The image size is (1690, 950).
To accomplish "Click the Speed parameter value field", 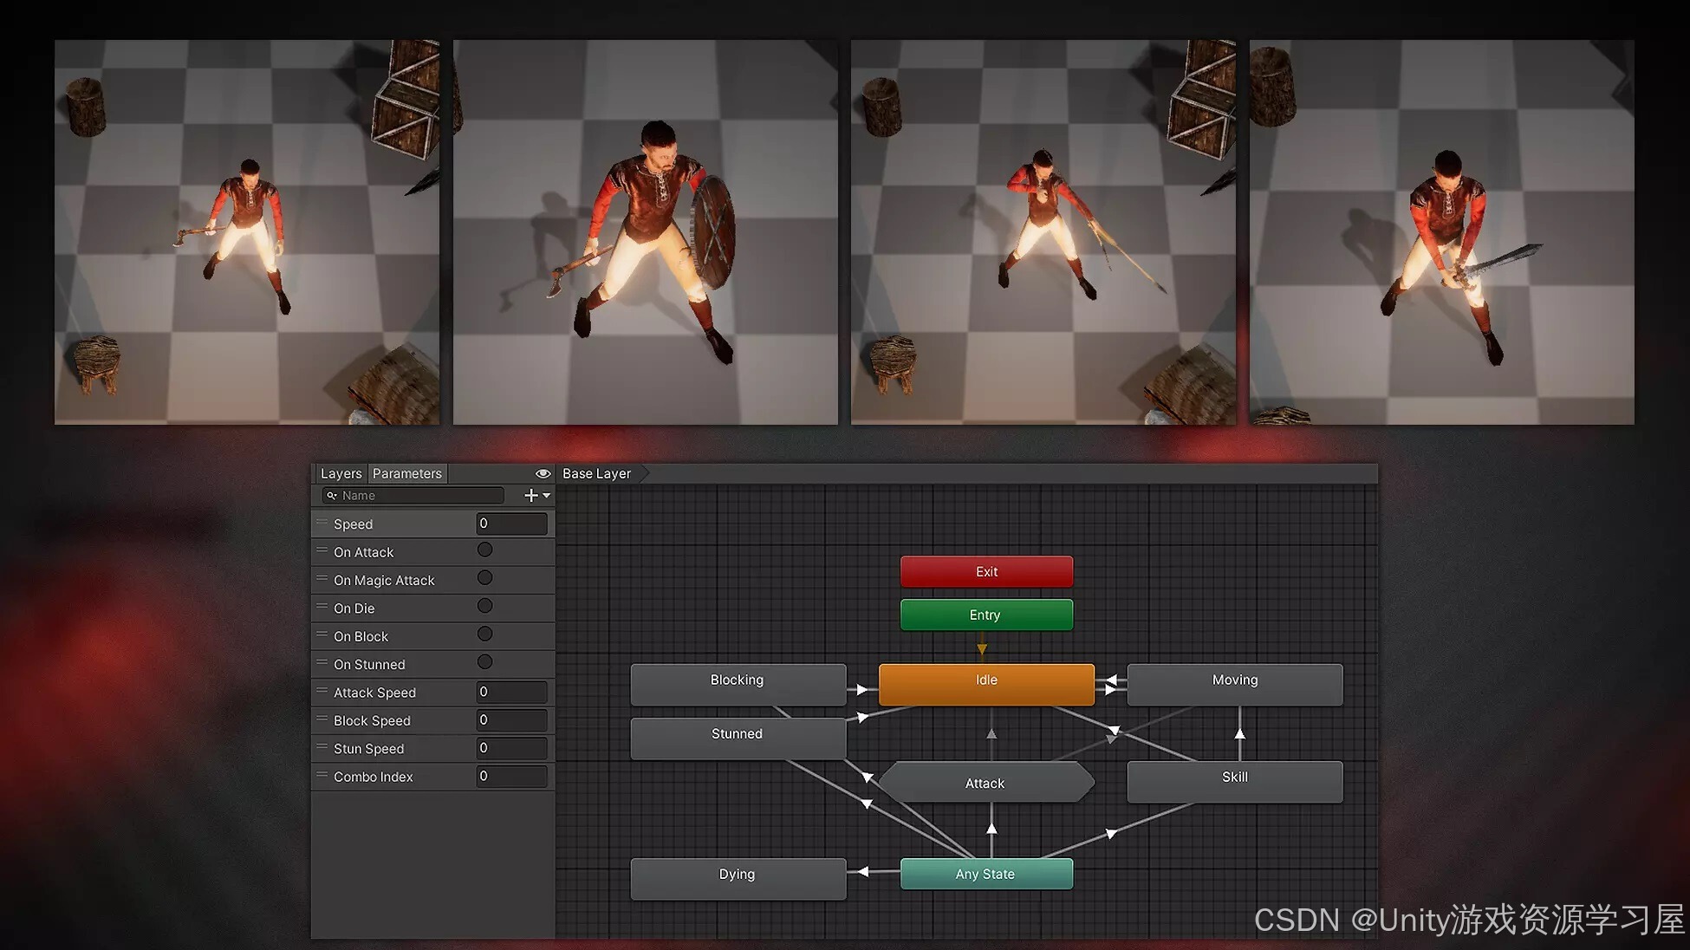I will pyautogui.click(x=511, y=524).
